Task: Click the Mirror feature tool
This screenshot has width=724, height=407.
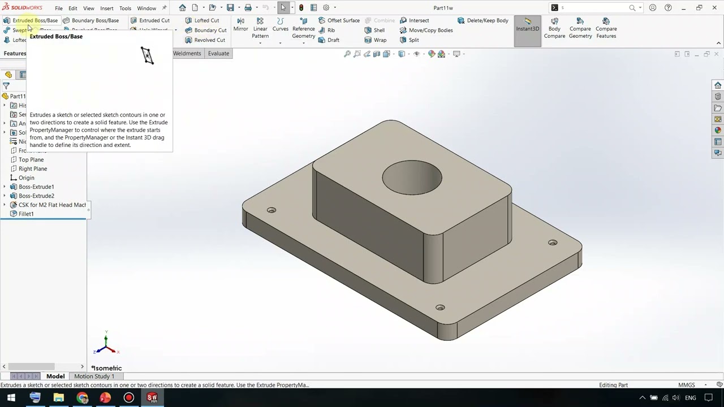Action: [x=240, y=24]
